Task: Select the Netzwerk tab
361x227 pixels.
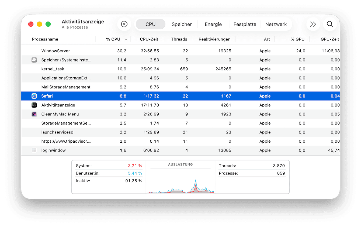Action: coord(276,24)
